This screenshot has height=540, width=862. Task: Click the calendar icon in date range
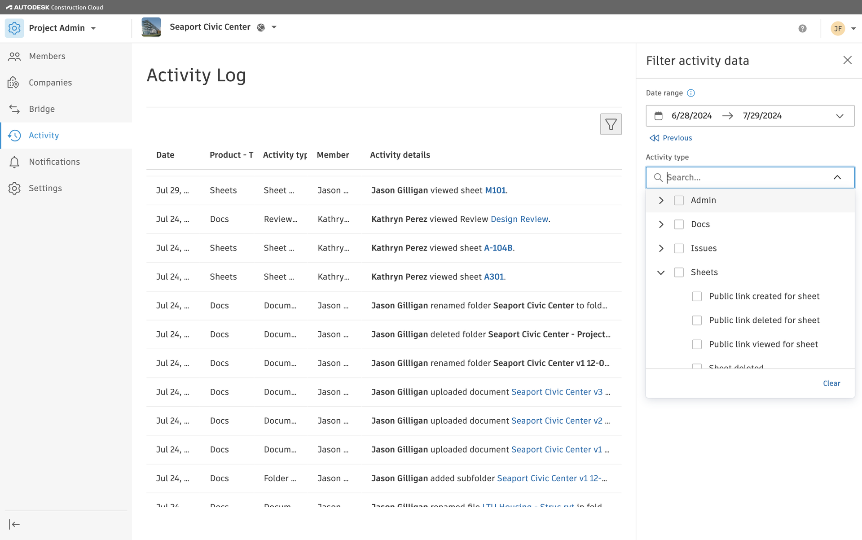pyautogui.click(x=659, y=115)
